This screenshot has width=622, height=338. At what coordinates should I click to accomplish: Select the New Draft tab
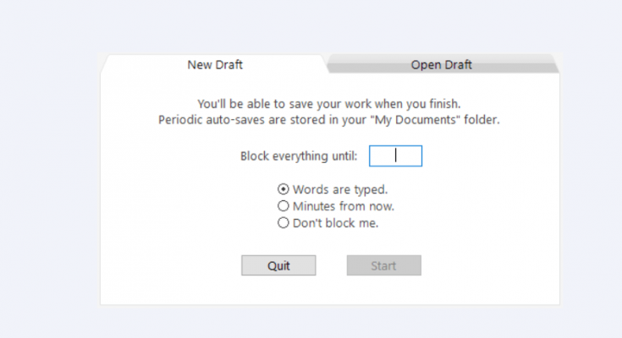[215, 64]
